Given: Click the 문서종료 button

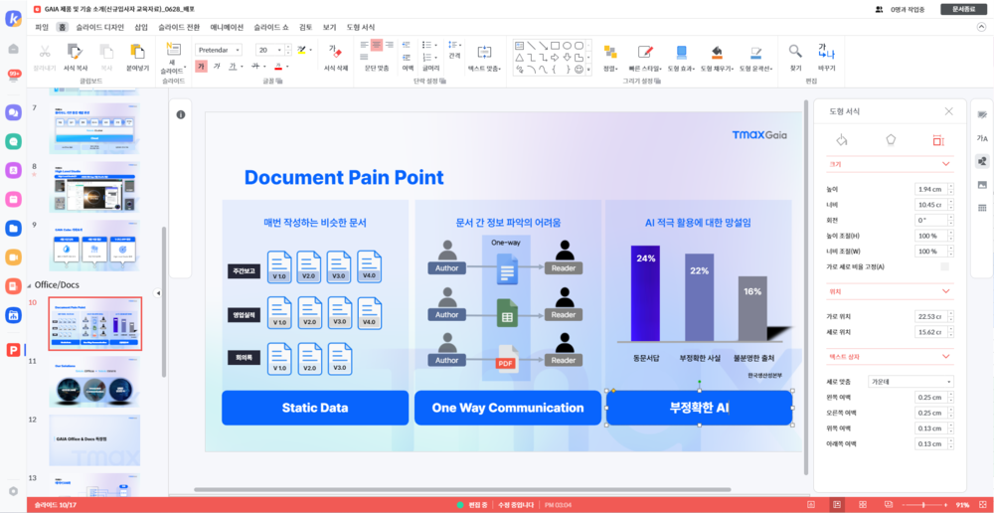Looking at the screenshot, I should click(x=964, y=9).
